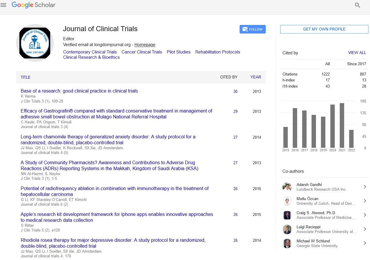Click the Google Scholar logo
The image size is (370, 260).
coord(33,5)
